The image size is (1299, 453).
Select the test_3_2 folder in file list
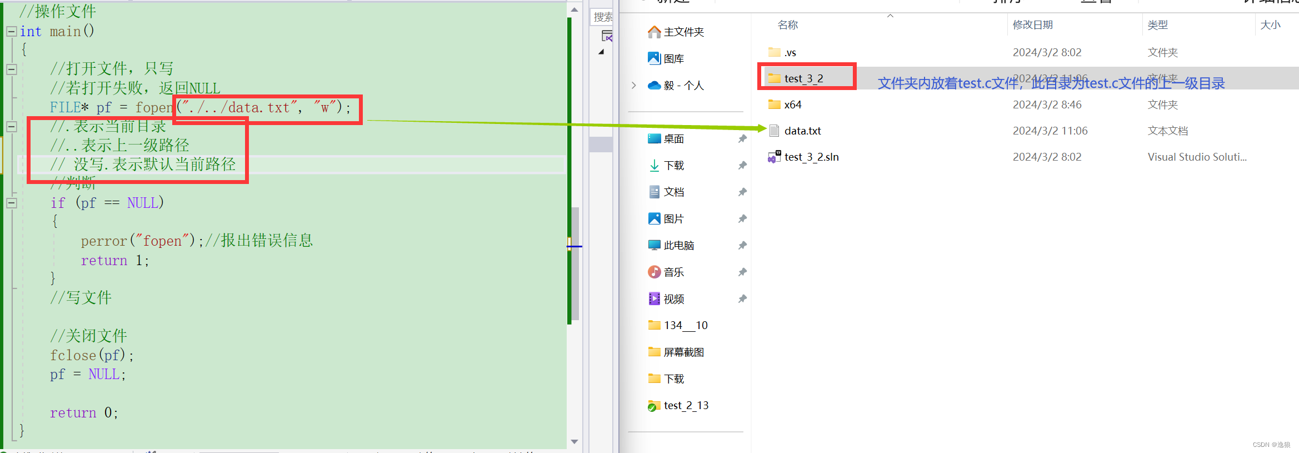tap(796, 78)
